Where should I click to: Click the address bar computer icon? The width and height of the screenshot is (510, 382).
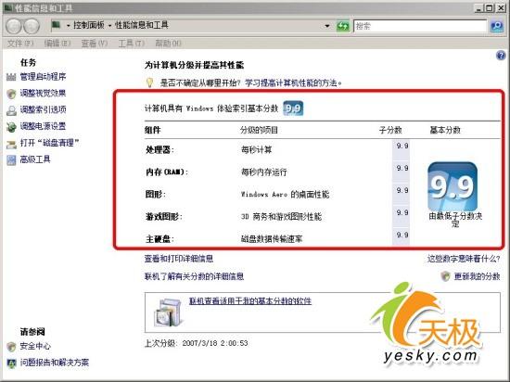click(x=57, y=25)
